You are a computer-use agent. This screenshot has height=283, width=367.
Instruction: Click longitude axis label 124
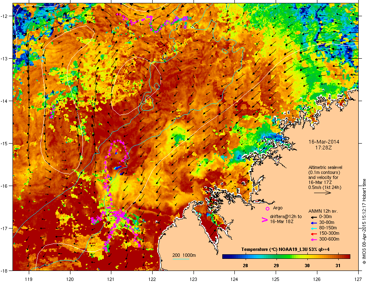tap(234, 279)
